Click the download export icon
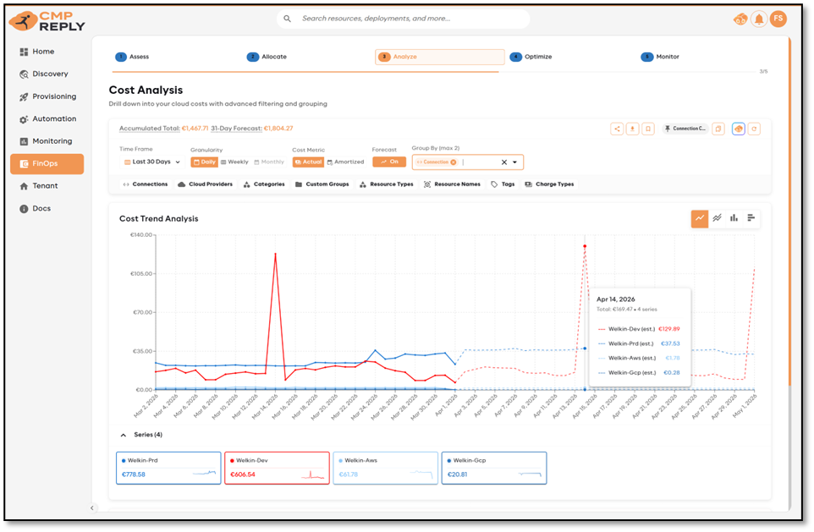The image size is (814, 532). coord(633,129)
